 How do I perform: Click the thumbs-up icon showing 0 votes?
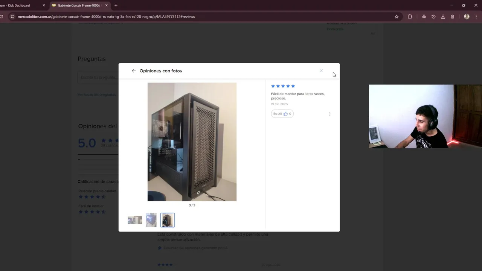tap(285, 114)
